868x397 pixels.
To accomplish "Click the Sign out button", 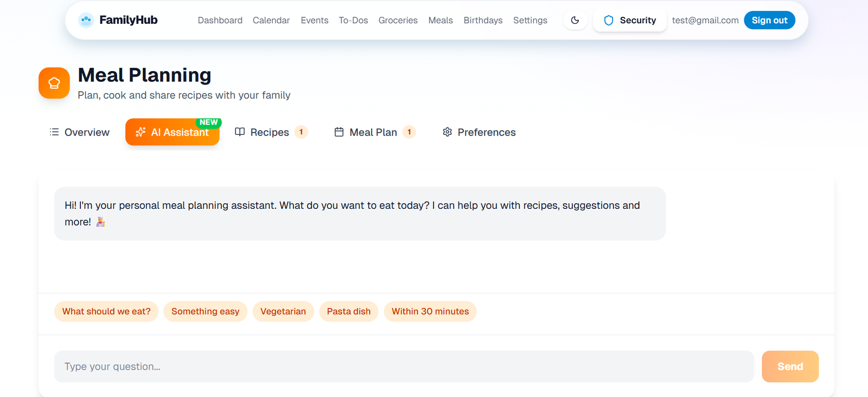I will coord(769,21).
